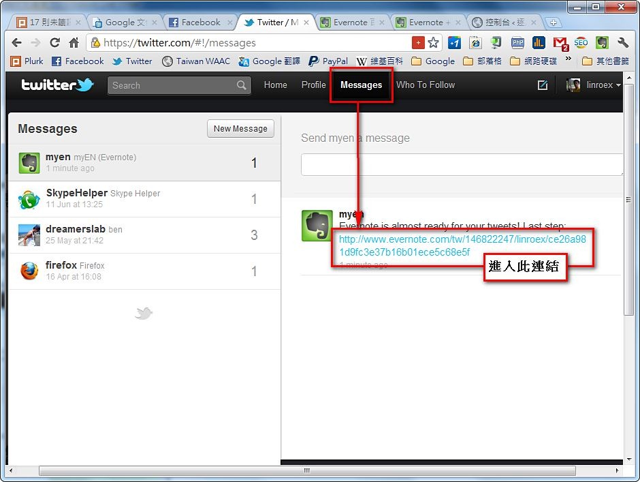Compose a new tweet icon
Screen dimensions: 640x482
pyautogui.click(x=543, y=85)
